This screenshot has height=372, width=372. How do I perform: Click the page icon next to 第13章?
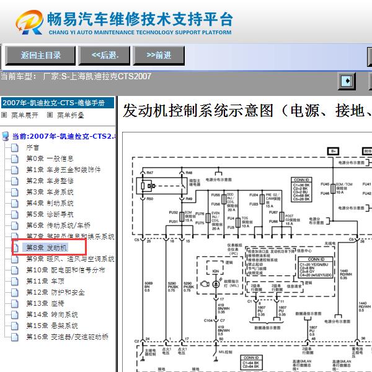point(15,303)
